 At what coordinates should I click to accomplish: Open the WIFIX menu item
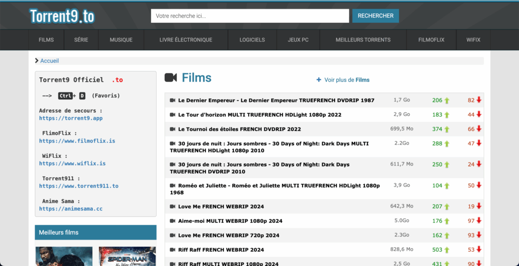coord(473,40)
